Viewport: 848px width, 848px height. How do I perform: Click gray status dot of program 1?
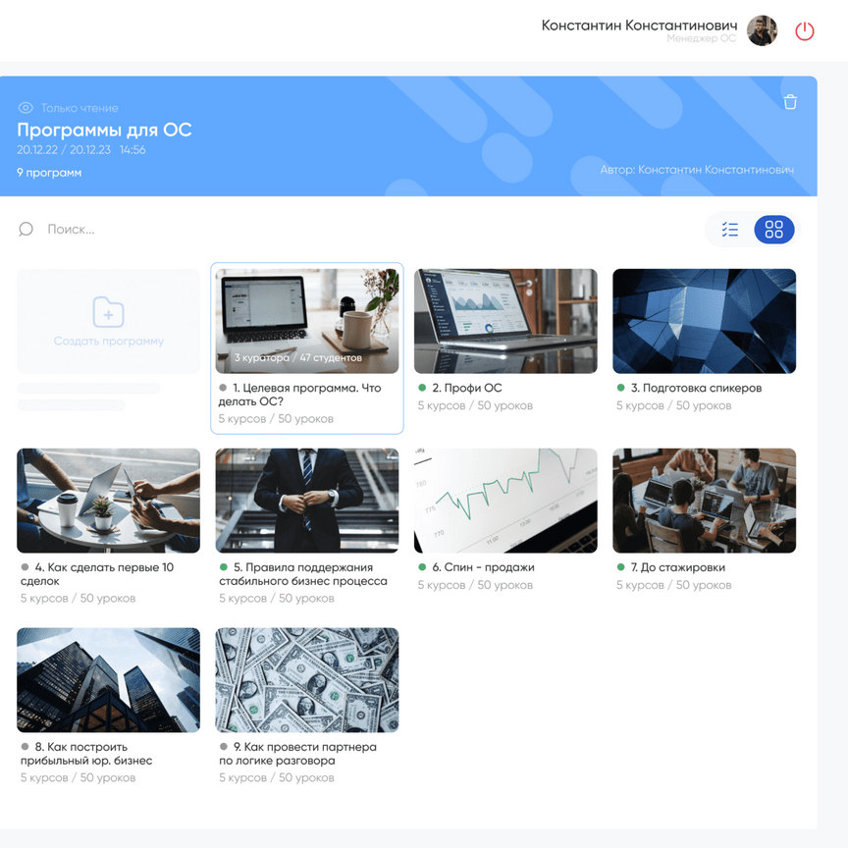[223, 388]
